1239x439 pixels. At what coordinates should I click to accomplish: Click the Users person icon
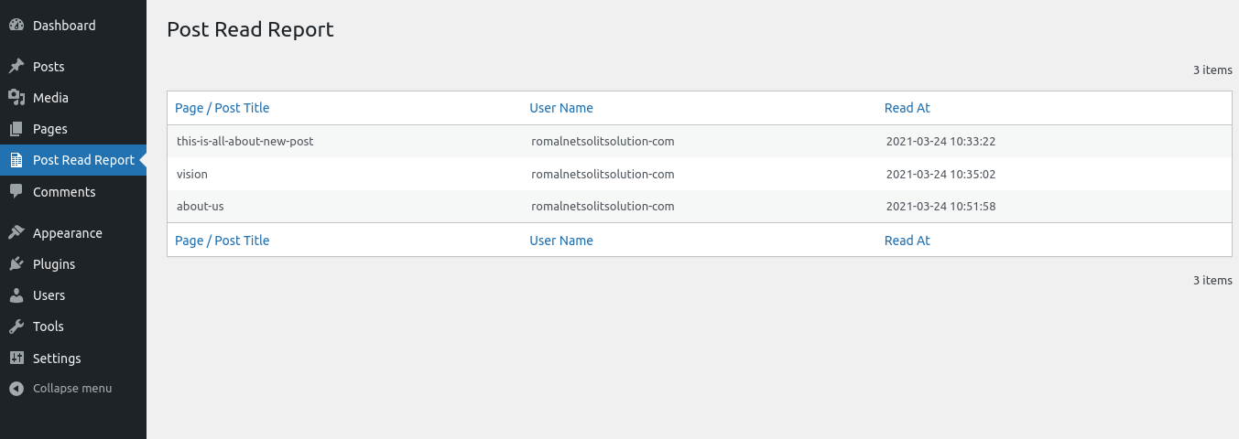(16, 295)
